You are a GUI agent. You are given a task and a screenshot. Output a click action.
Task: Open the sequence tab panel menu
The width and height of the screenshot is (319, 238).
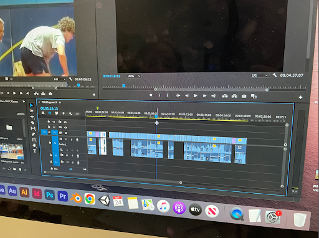click(60, 102)
